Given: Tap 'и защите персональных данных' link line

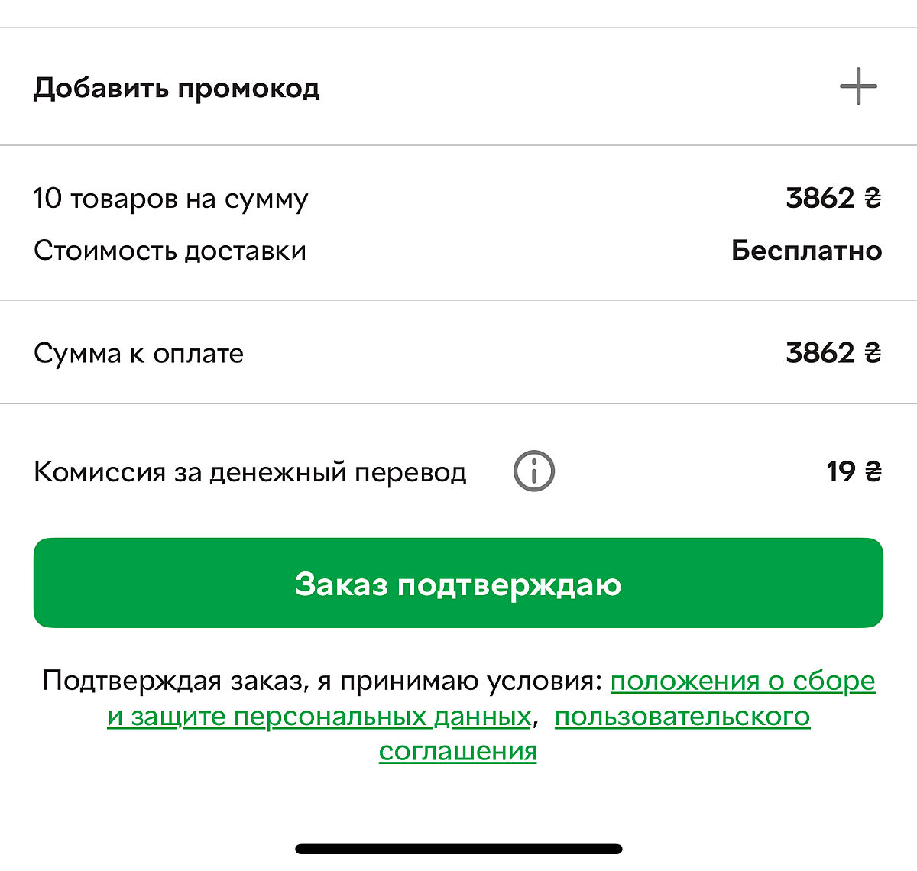Looking at the screenshot, I should click(319, 717).
